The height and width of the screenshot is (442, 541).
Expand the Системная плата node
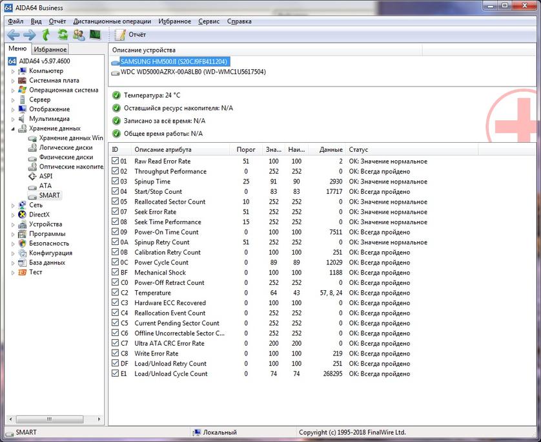coord(13,81)
